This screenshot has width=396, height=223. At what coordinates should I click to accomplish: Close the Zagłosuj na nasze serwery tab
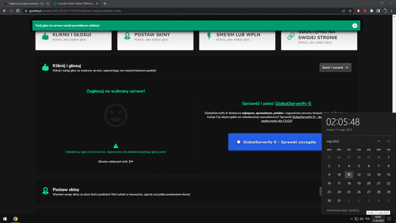[x=48, y=4]
